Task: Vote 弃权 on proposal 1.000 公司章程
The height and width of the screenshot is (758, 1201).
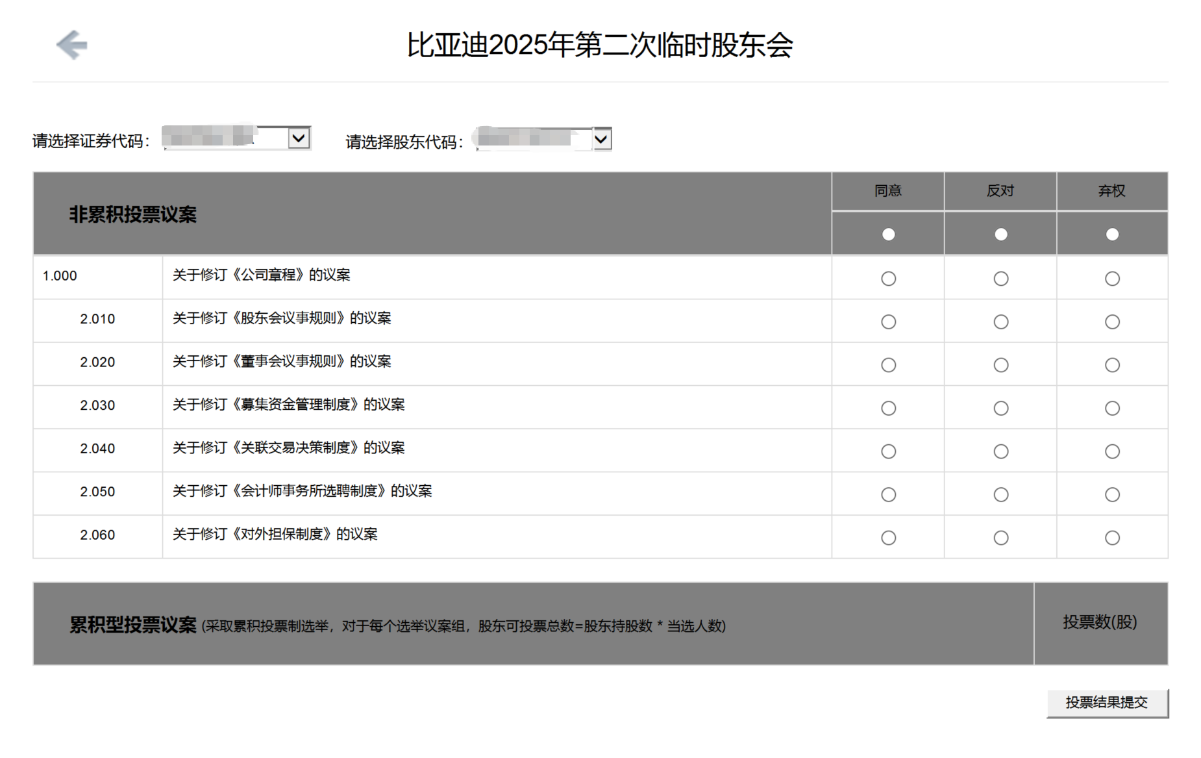Action: click(x=1112, y=279)
